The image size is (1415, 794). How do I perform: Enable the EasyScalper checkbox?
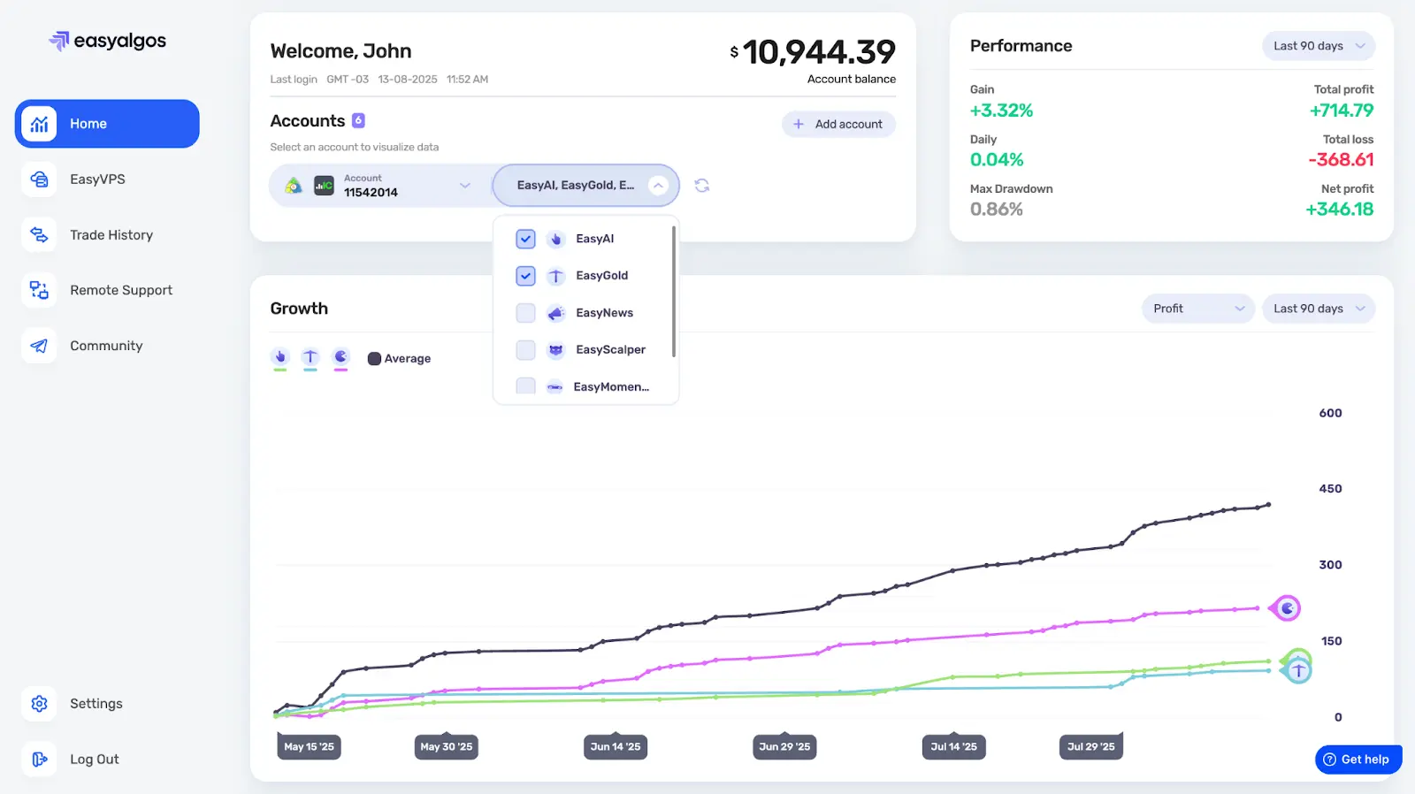525,350
